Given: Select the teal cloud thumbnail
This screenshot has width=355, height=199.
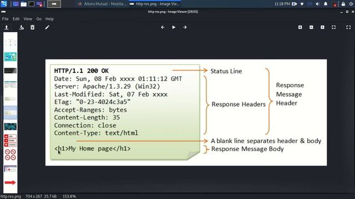Looking at the screenshot, I should (x=10, y=56).
